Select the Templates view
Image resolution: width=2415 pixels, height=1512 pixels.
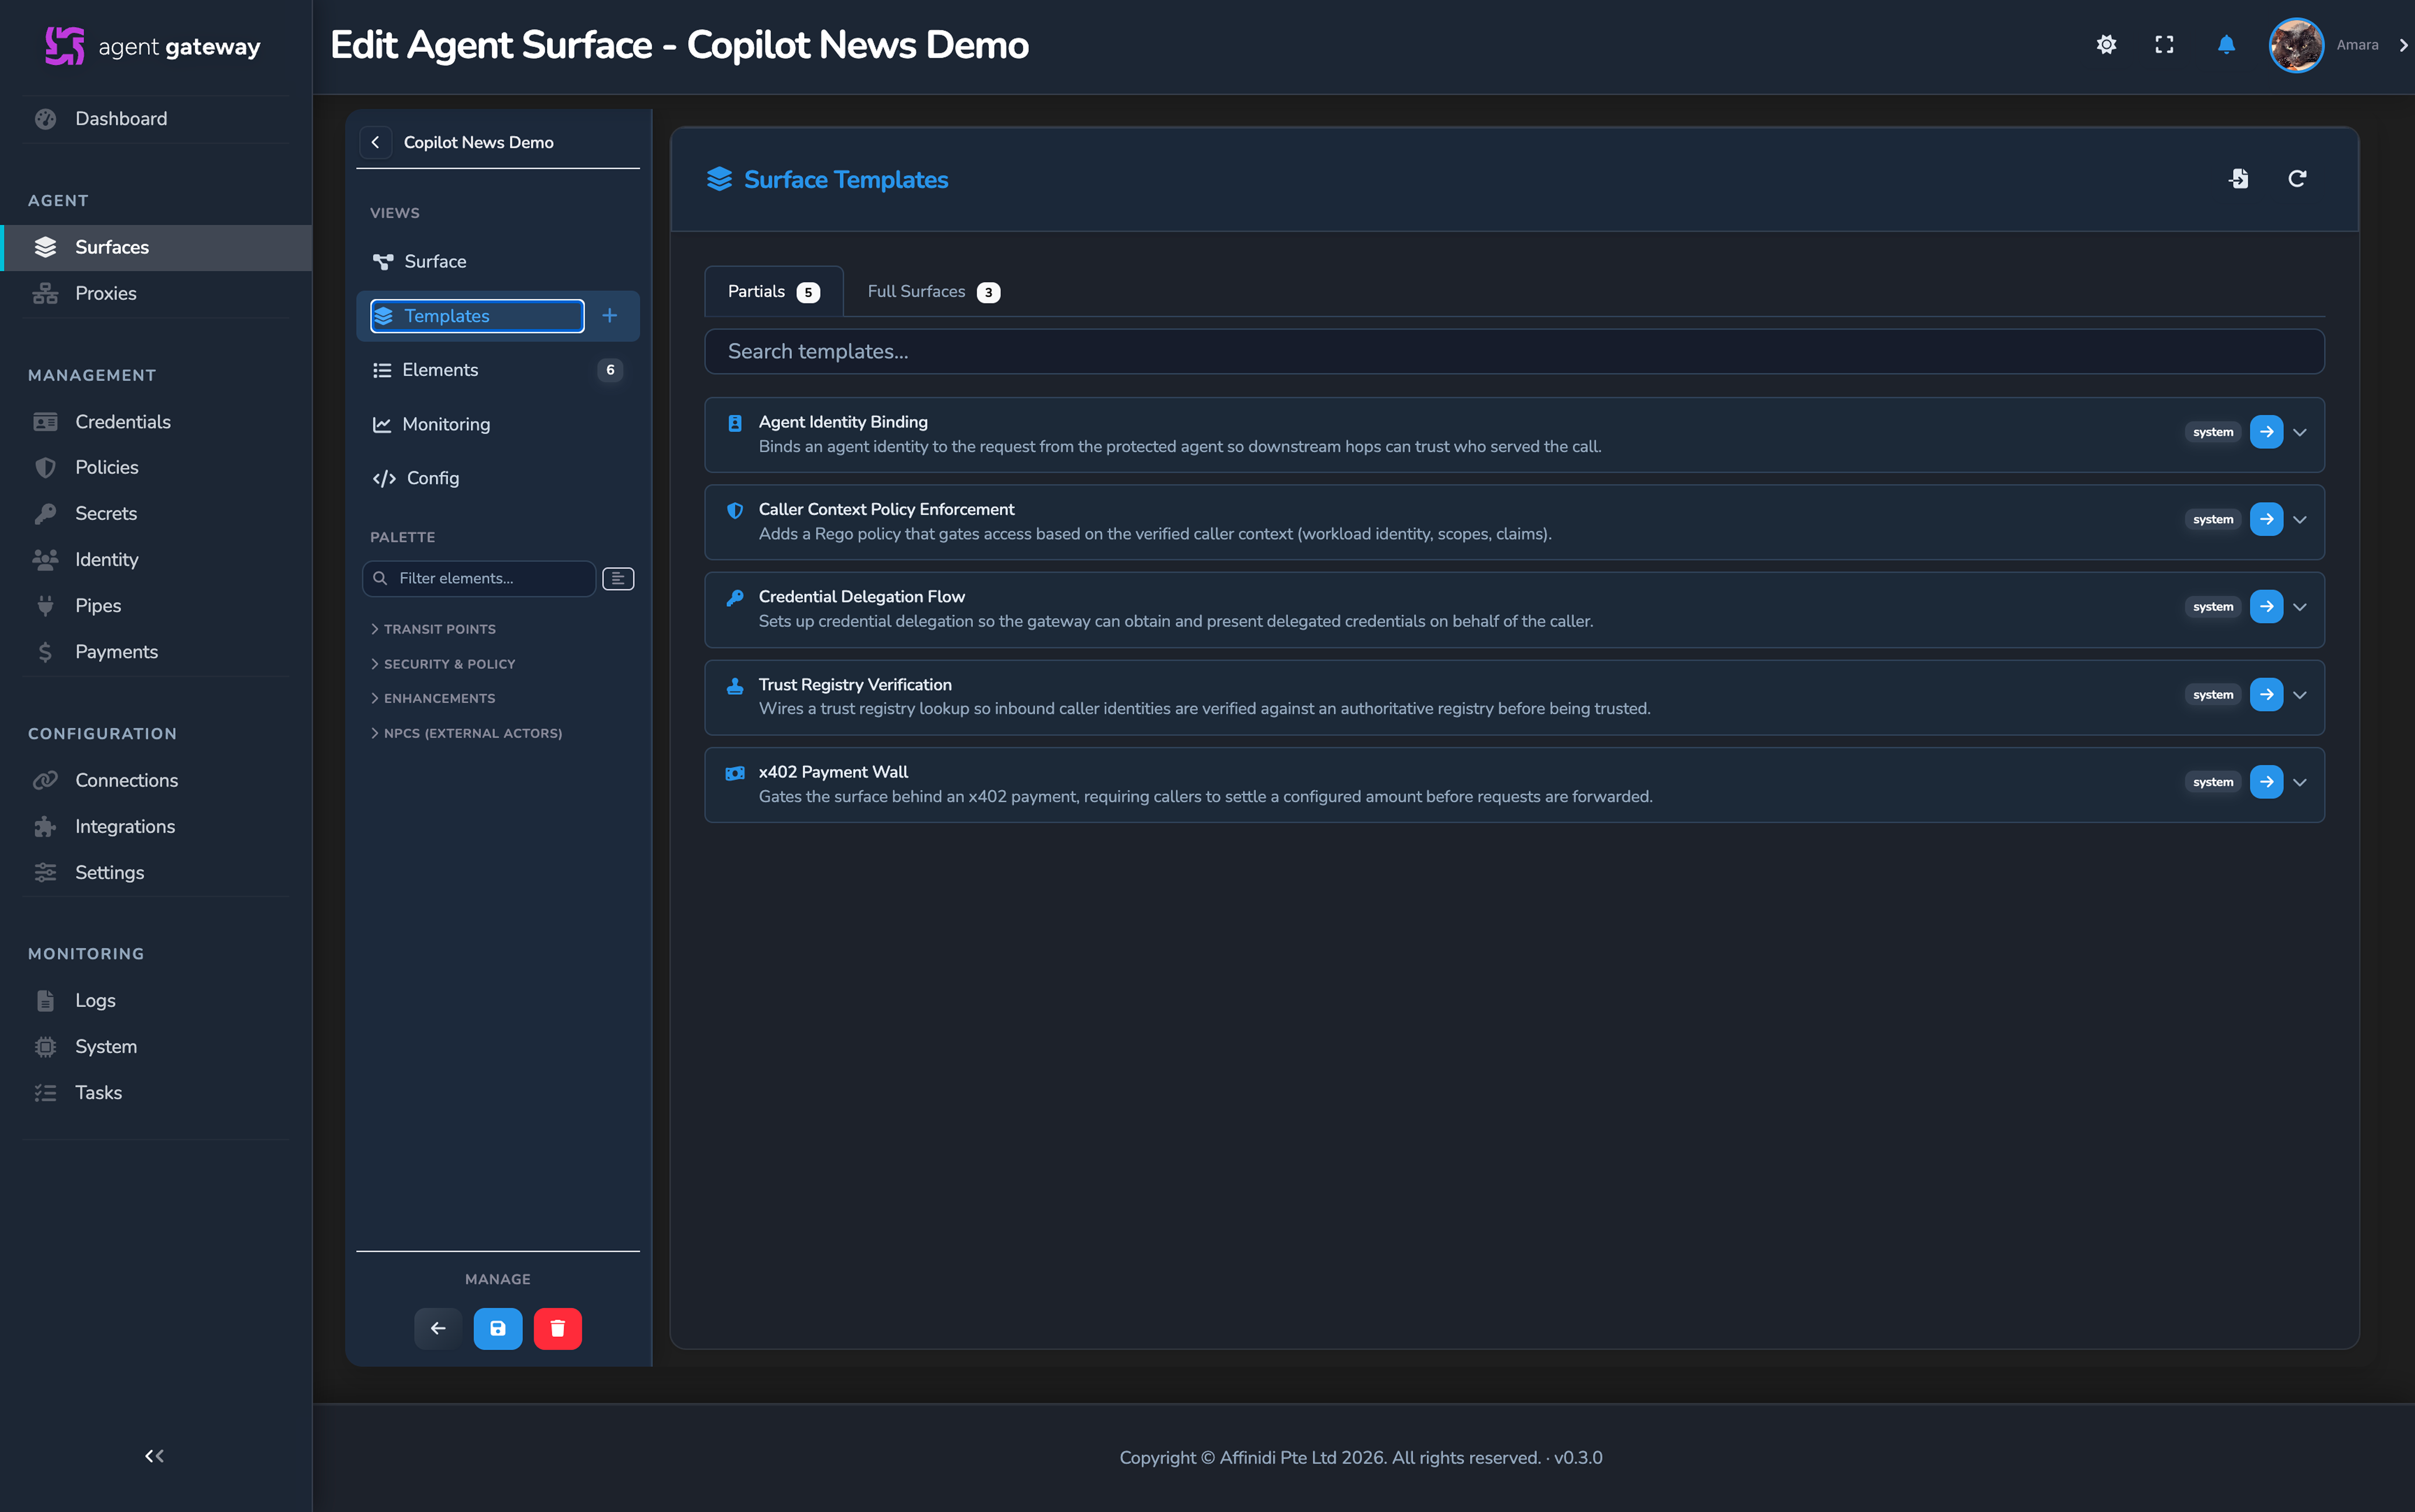click(477, 316)
